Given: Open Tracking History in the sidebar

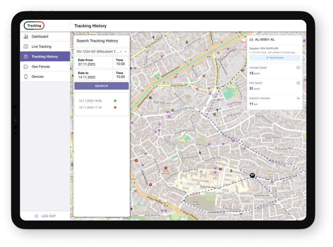Looking at the screenshot, I should click(x=45, y=56).
